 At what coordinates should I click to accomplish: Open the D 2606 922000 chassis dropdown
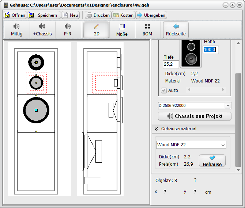tap(228, 105)
